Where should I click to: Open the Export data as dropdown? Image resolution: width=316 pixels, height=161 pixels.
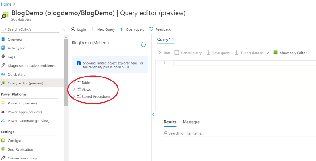tap(252, 53)
